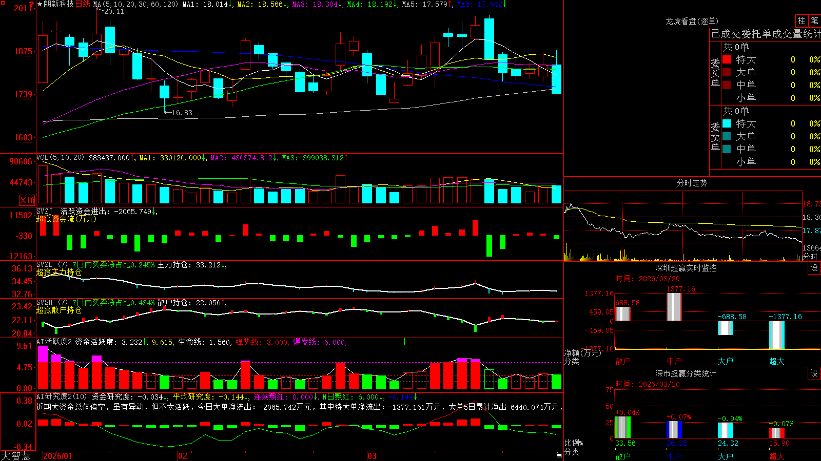Click the 委买单 section label
Screen dimensions: 821x461
click(715, 73)
